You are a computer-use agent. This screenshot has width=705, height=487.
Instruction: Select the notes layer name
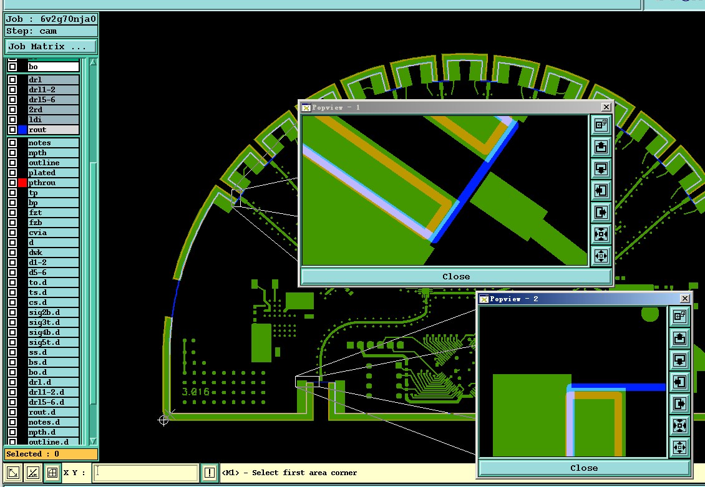coord(53,143)
